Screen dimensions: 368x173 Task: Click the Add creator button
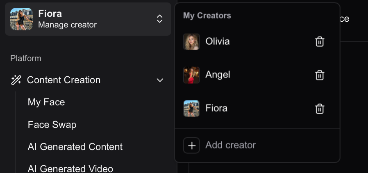(230, 145)
